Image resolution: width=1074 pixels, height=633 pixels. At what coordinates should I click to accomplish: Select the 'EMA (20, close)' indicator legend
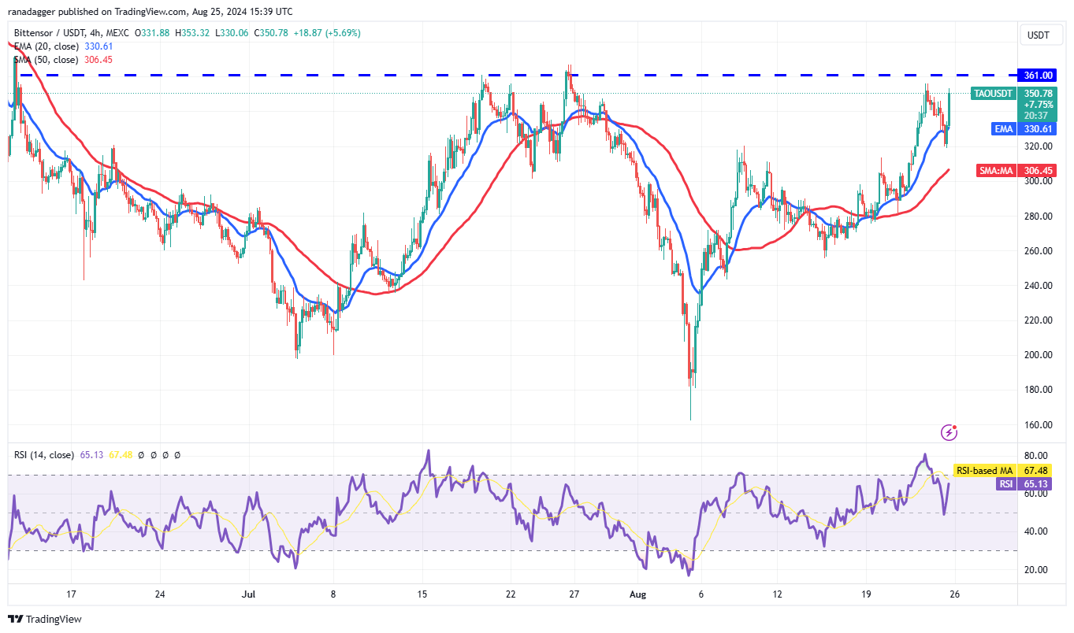[x=46, y=46]
